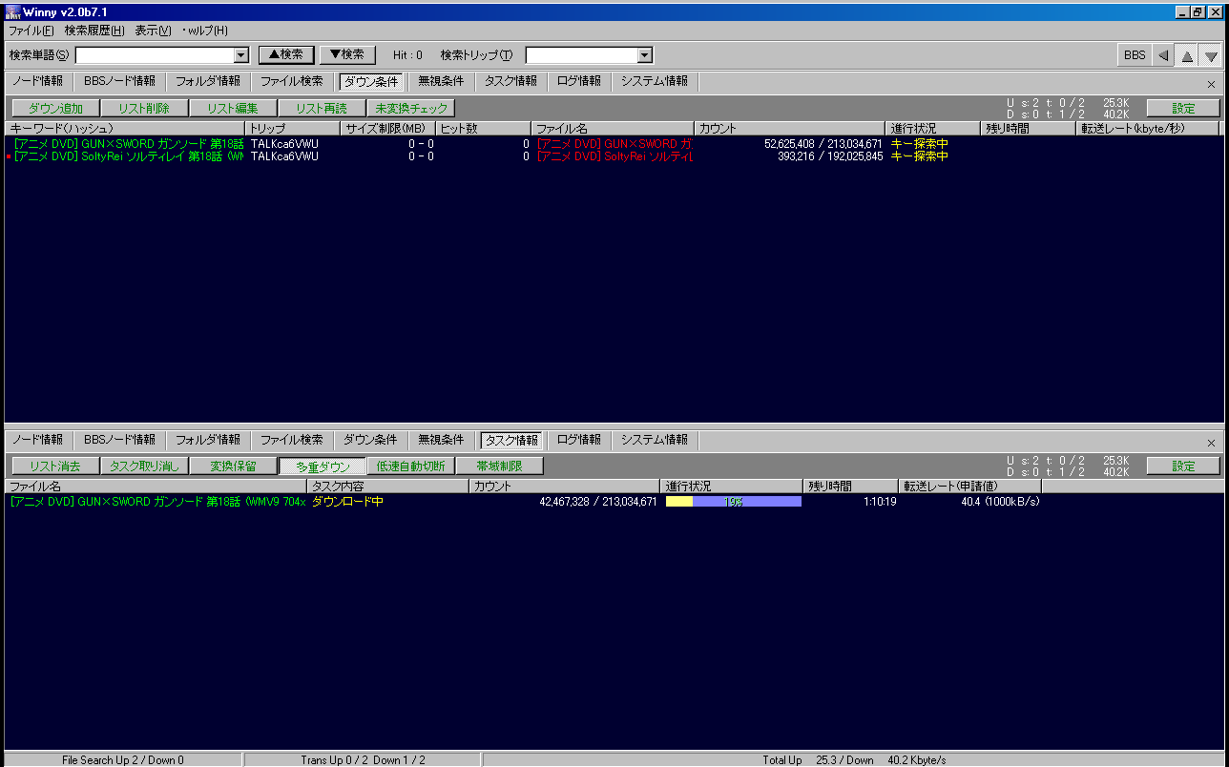The height and width of the screenshot is (767, 1229).
Task: Open the 検索履歴 menu
Action: [94, 31]
